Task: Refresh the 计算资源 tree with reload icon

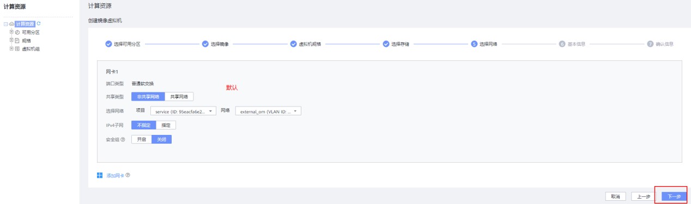Action: 38,24
